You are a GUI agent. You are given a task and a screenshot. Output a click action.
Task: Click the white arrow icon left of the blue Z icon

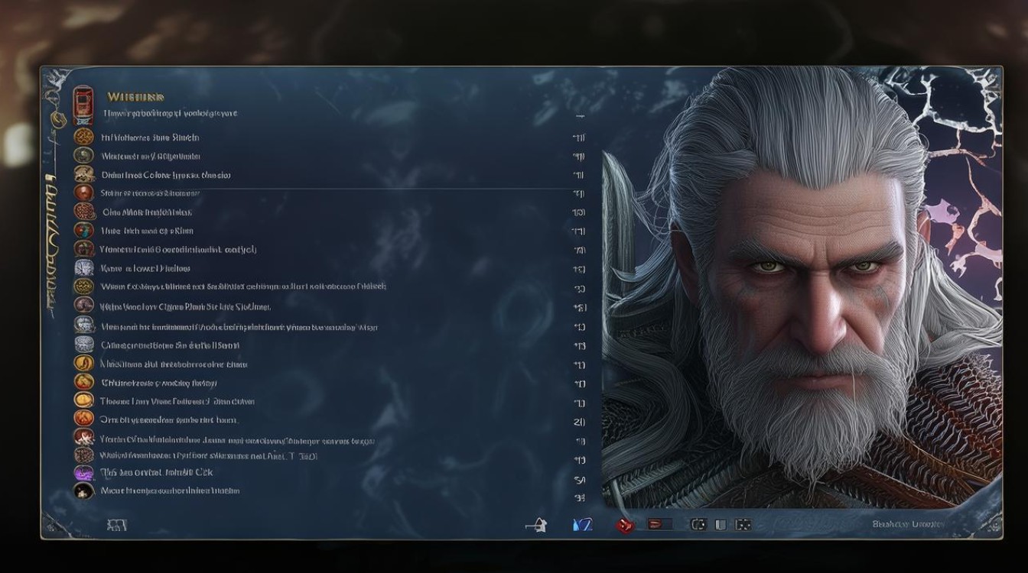[537, 525]
